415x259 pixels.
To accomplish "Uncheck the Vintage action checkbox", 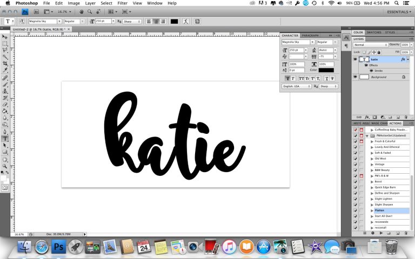I will [355, 165].
